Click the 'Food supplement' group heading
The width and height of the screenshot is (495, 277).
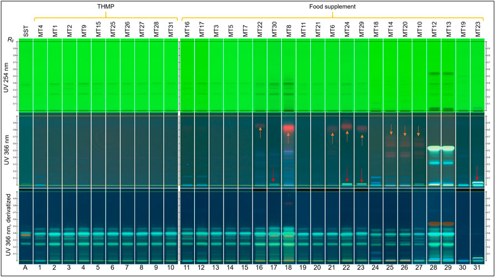point(332,6)
